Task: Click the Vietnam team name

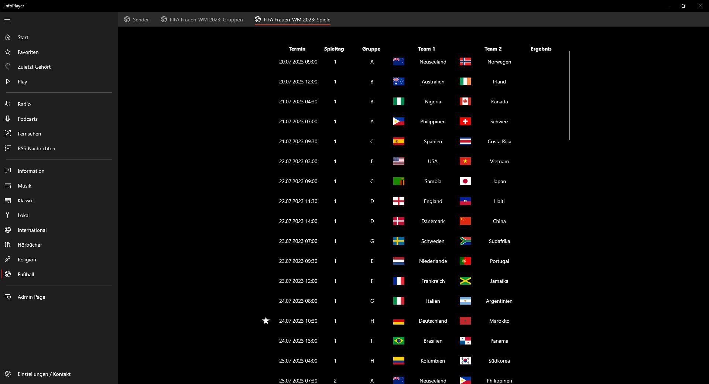Action: click(499, 161)
